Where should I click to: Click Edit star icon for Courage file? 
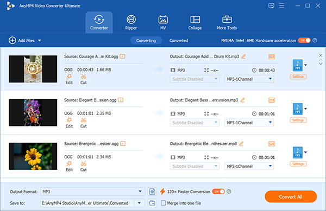point(69,76)
